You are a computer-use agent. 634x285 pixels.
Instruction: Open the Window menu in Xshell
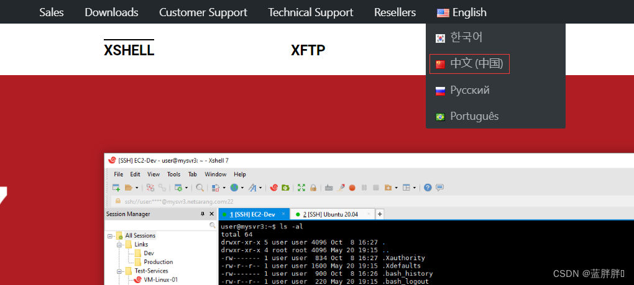click(216, 174)
